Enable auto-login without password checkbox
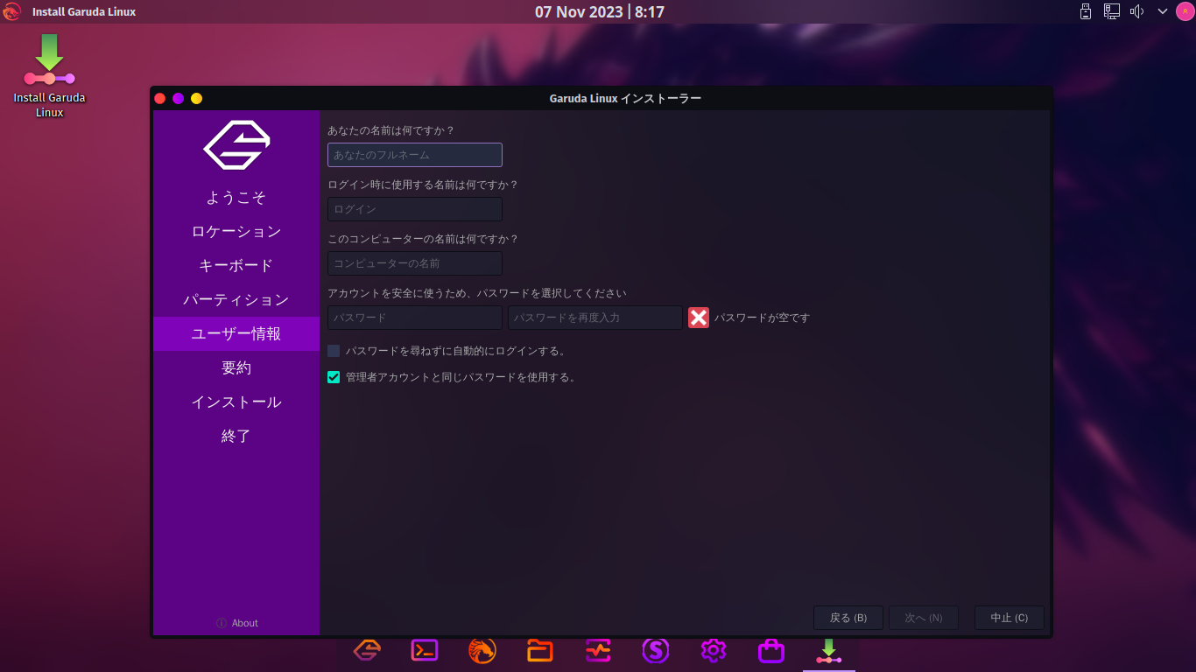This screenshot has height=672, width=1196. pyautogui.click(x=334, y=351)
